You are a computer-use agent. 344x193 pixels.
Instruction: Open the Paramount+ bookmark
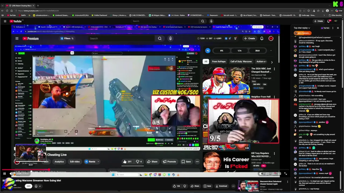pos(212,15)
